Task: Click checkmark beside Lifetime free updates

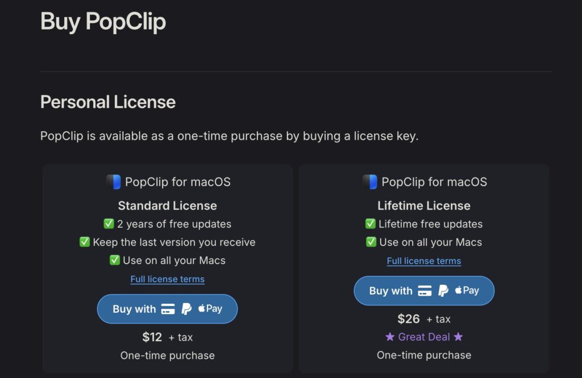Action: click(x=371, y=224)
